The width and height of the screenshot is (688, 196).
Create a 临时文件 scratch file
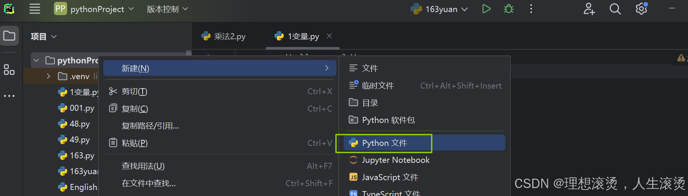[x=424, y=86]
